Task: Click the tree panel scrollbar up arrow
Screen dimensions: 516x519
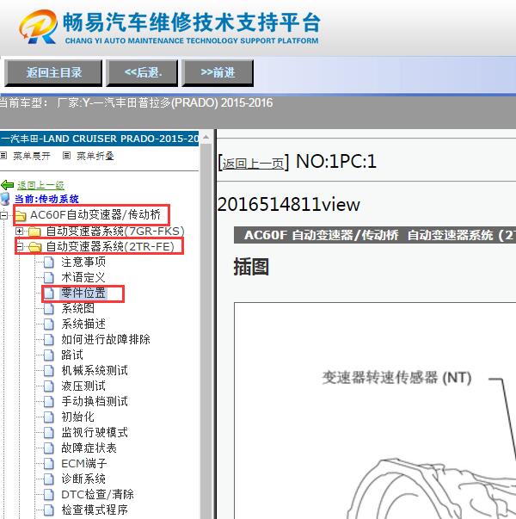Action: coord(206,137)
